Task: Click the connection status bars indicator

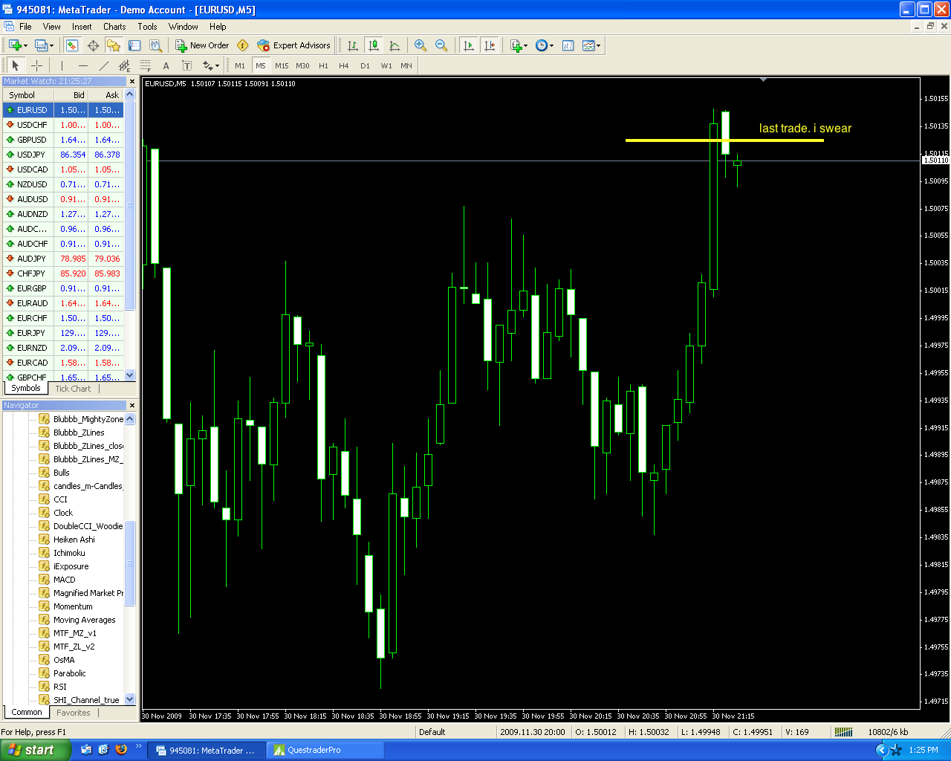Action: coord(843,732)
